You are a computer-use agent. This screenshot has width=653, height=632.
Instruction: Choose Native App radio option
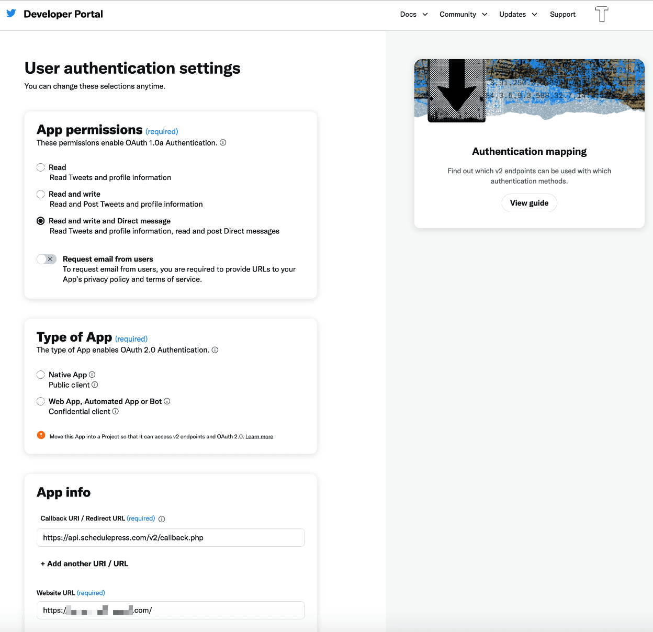pos(40,375)
